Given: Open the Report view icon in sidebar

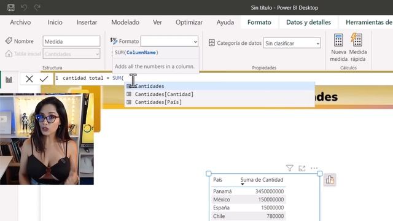Looking at the screenshot, I should pyautogui.click(x=9, y=80).
